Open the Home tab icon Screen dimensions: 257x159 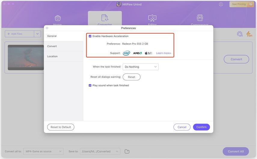tap(57, 18)
